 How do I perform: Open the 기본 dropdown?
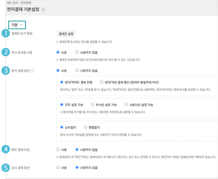17,25
